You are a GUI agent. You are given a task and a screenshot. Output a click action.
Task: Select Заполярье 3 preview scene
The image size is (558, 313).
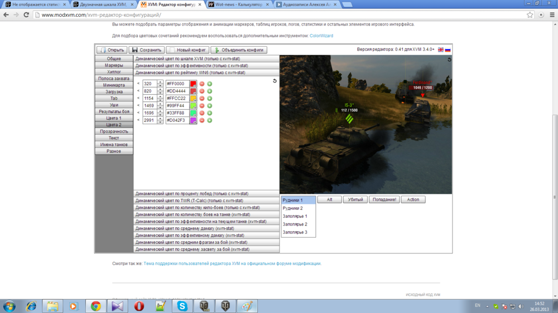pyautogui.click(x=298, y=232)
